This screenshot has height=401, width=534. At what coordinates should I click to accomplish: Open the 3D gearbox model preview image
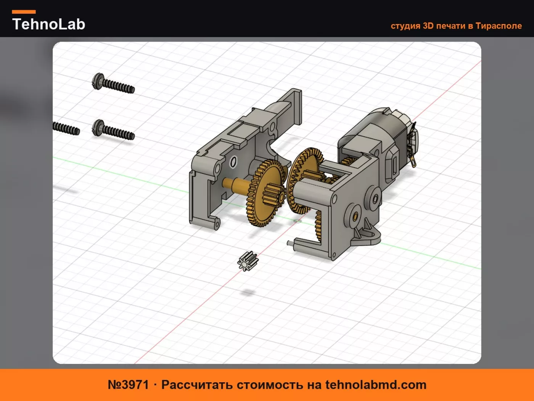(x=267, y=203)
